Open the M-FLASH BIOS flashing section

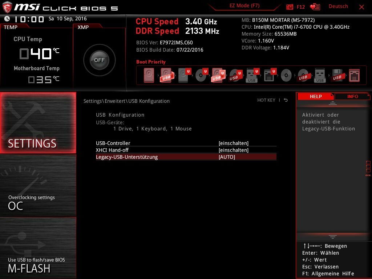tap(38, 248)
